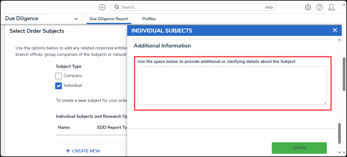This screenshot has height=157, width=347.
Task: Click the green CREATE button
Action: click(x=299, y=148)
